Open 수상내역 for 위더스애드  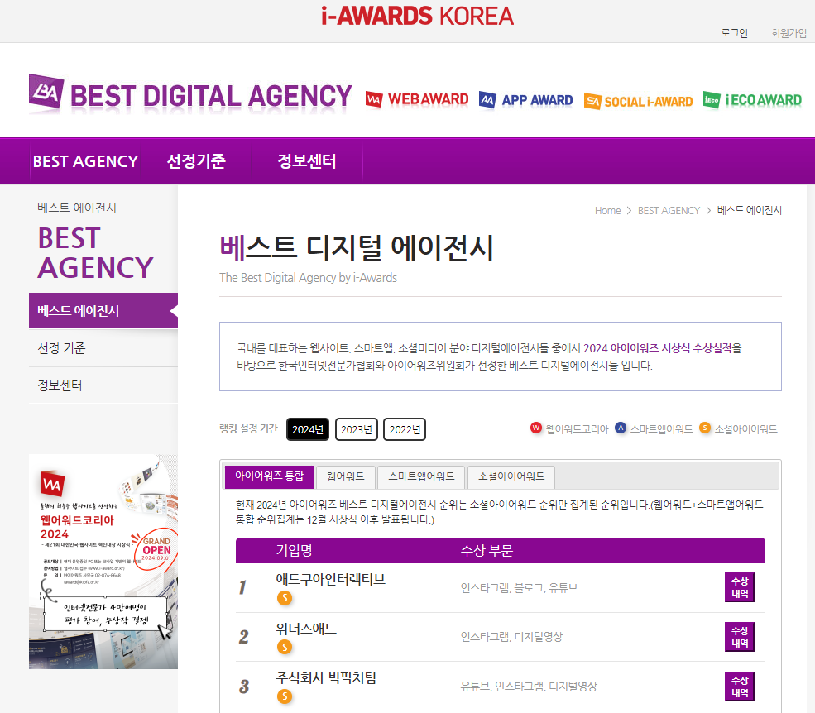[740, 637]
